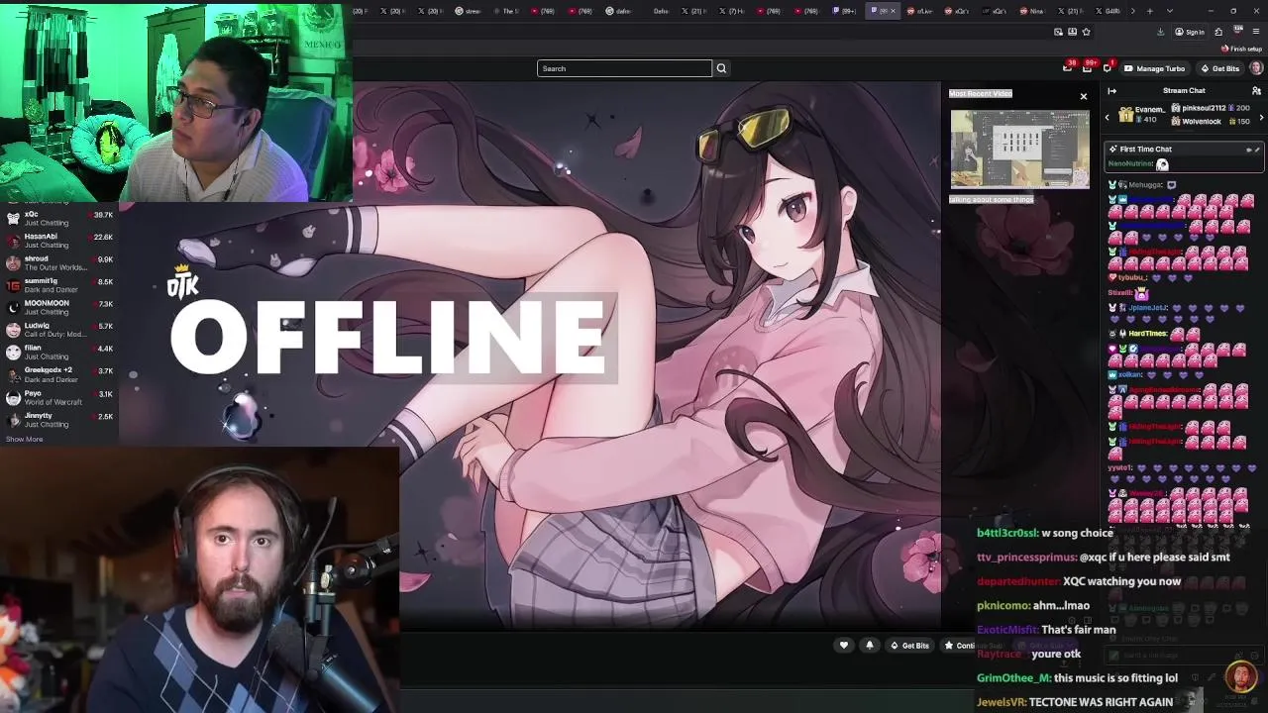The image size is (1268, 713).
Task: Focus the Twitch search field
Action: (x=624, y=68)
